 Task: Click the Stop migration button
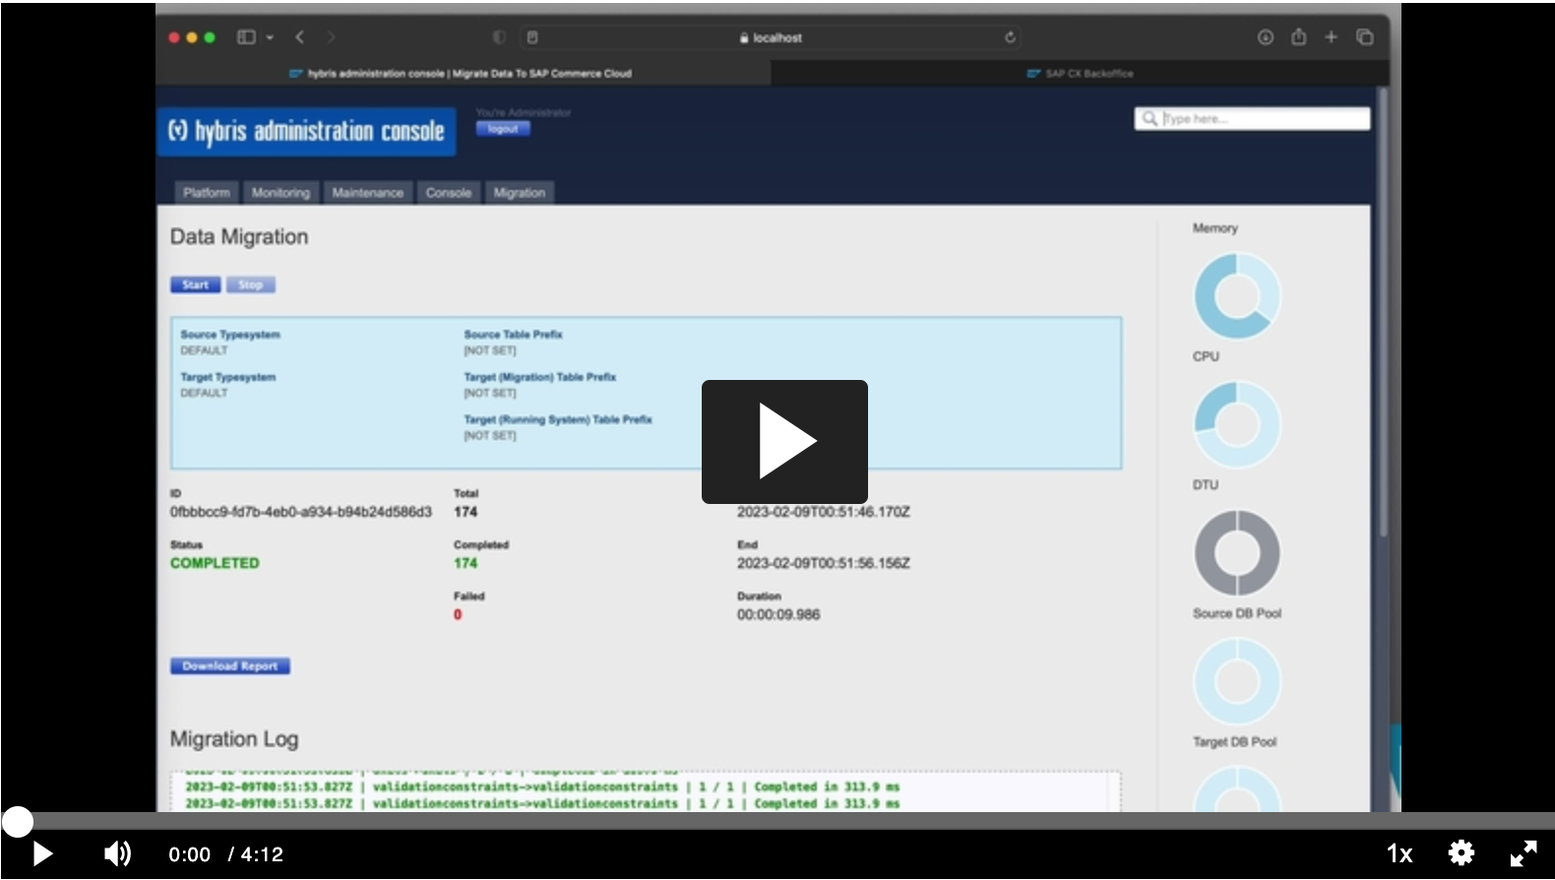tap(250, 284)
